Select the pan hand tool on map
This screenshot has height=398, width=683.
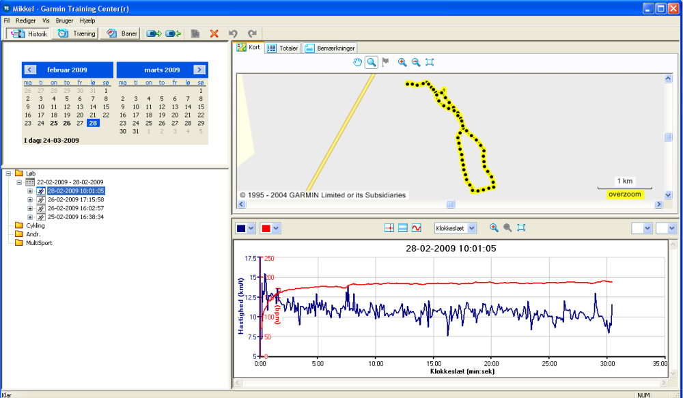357,62
